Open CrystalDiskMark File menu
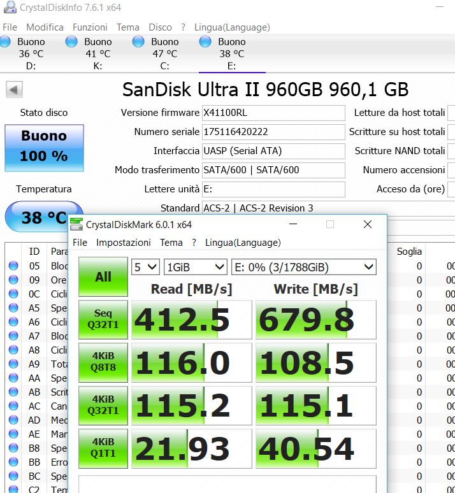The height and width of the screenshot is (493, 455). [80, 243]
